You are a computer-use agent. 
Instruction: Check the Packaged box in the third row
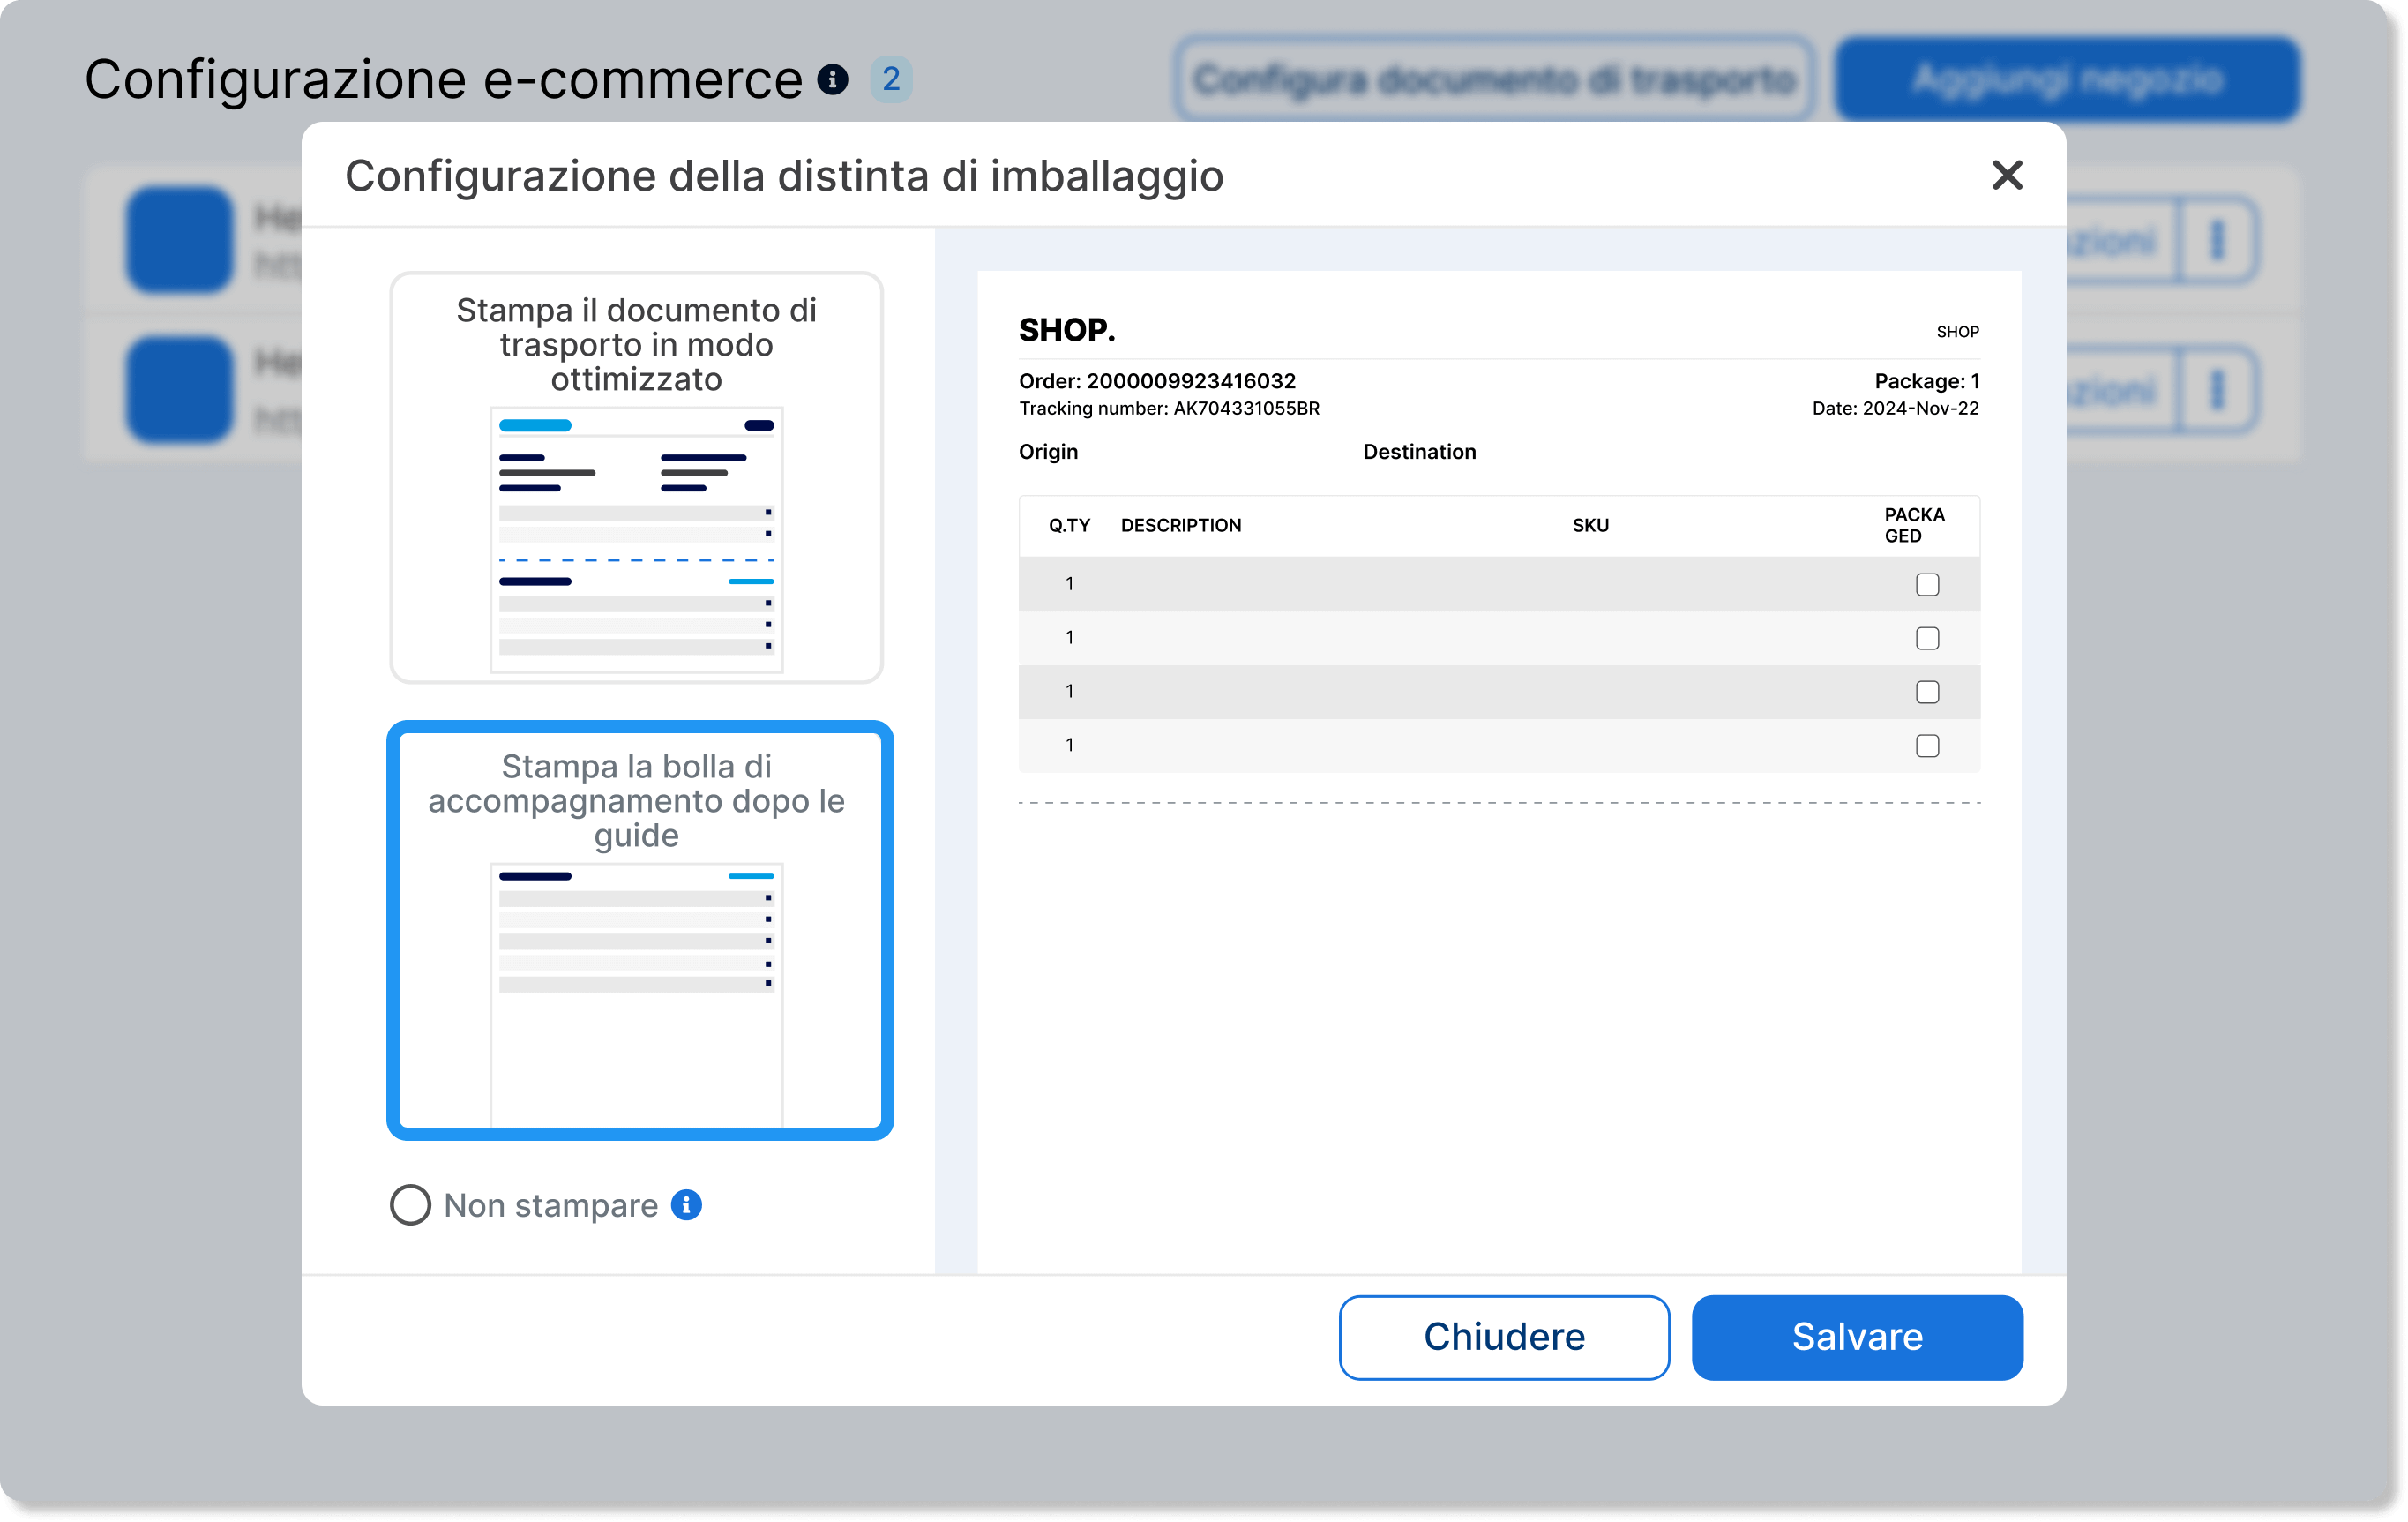click(x=1927, y=692)
